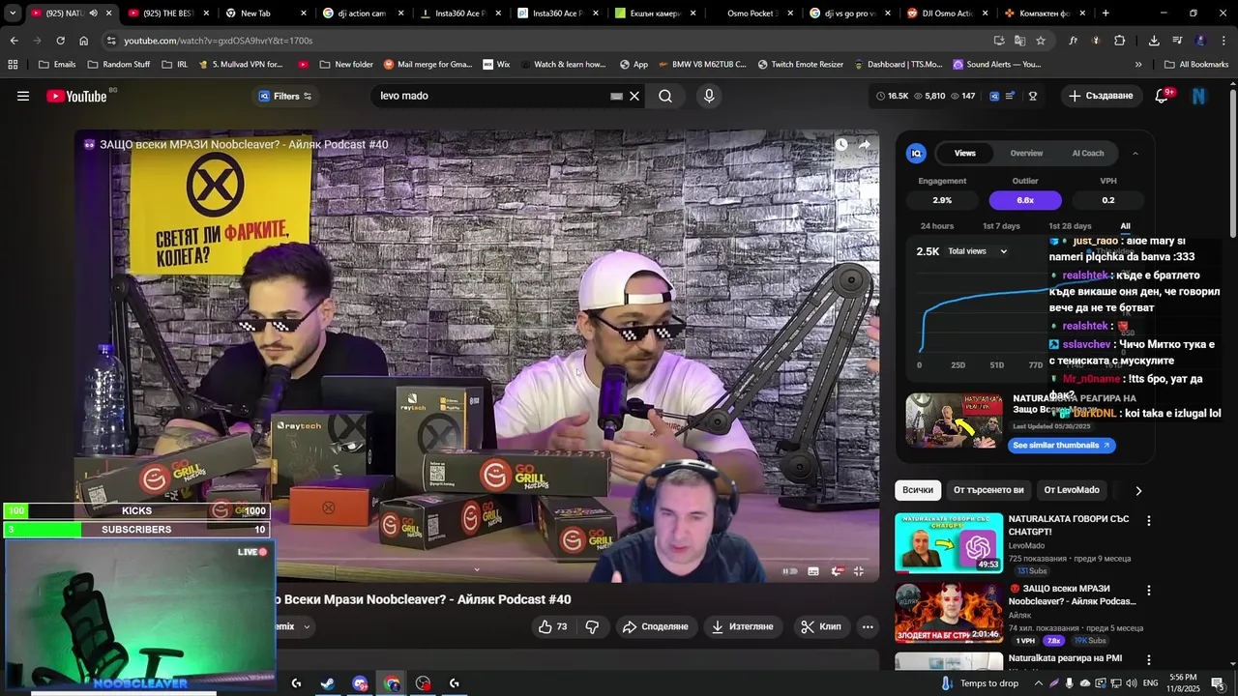1238x696 pixels.
Task: Switch to the AI Coach tab
Action: tap(1088, 153)
